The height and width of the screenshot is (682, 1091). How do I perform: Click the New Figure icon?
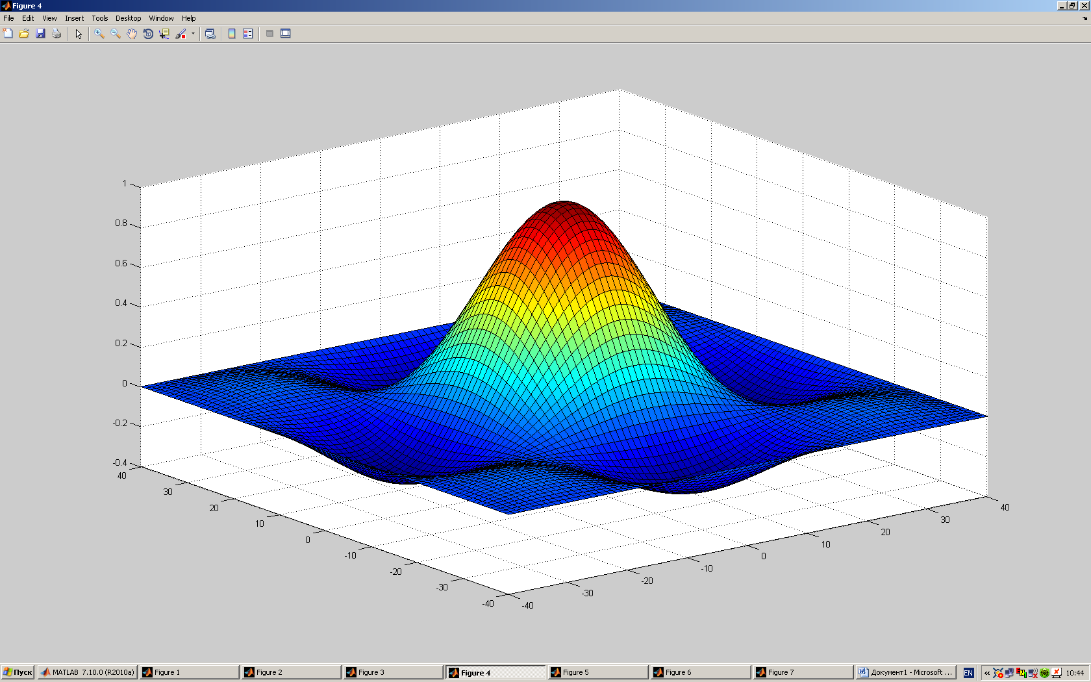[8, 34]
